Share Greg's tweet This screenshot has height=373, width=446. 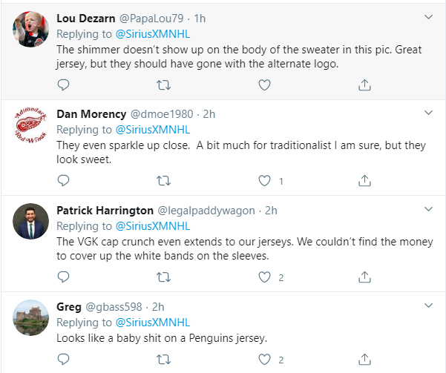pos(364,360)
